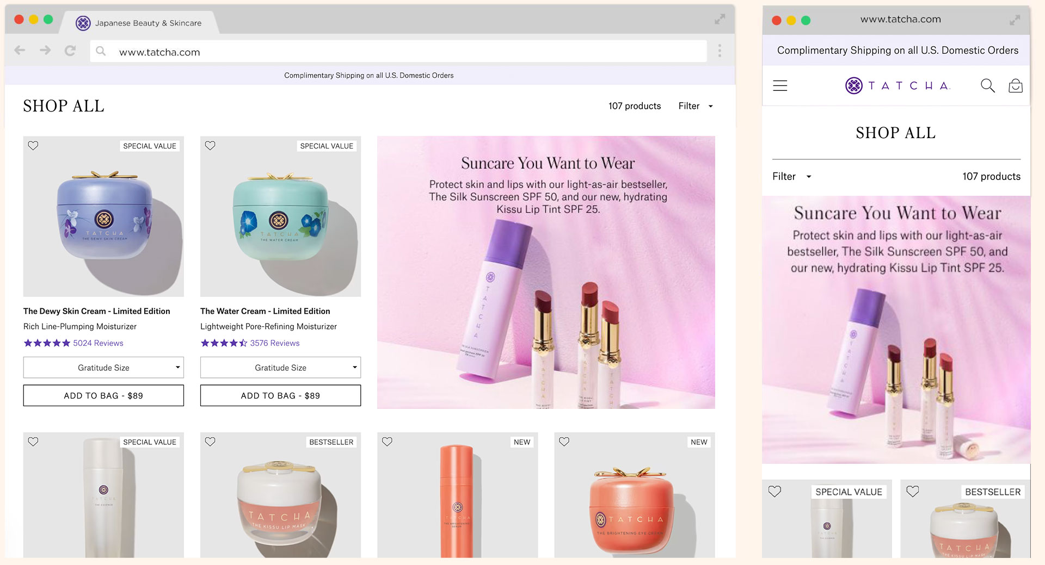The image size is (1045, 565).
Task: Toggle heart on Kissu Lip Mask desktop card
Action: point(210,442)
